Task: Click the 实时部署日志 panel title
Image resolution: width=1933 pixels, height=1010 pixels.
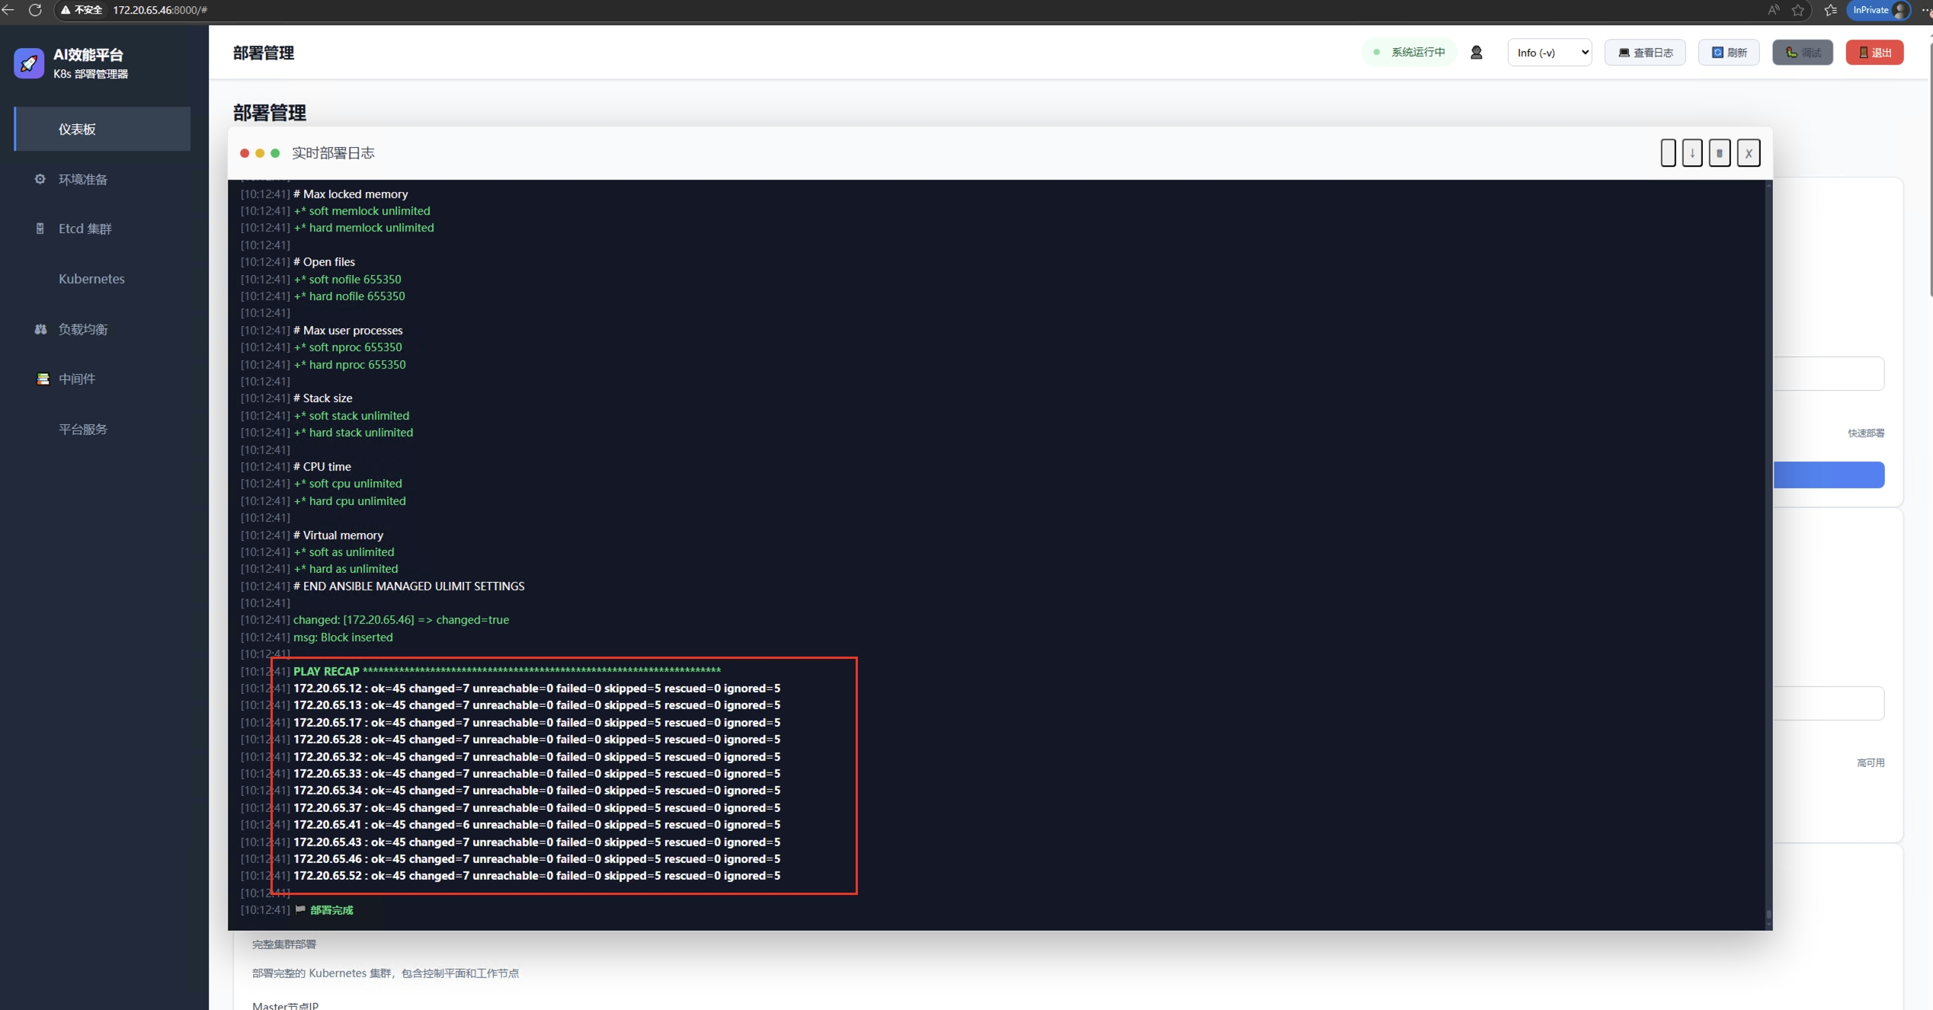Action: pyautogui.click(x=333, y=153)
